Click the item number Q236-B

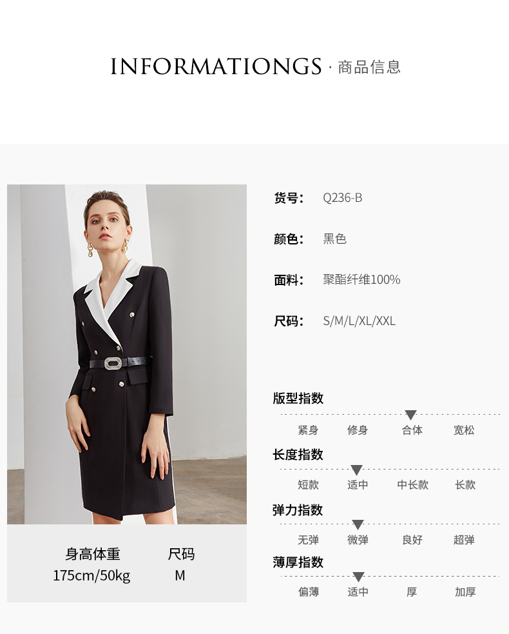point(343,198)
